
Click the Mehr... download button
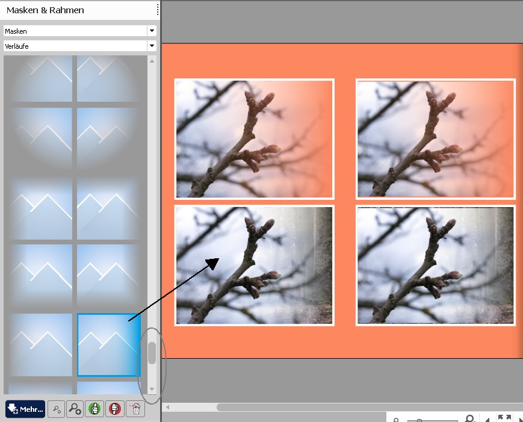tap(25, 409)
